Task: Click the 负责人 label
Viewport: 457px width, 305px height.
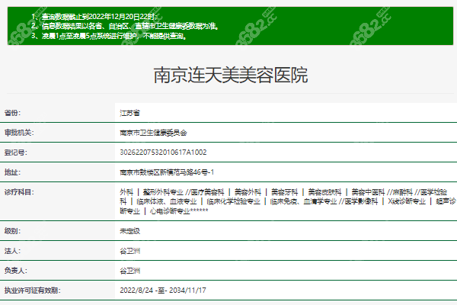Action: (15, 271)
